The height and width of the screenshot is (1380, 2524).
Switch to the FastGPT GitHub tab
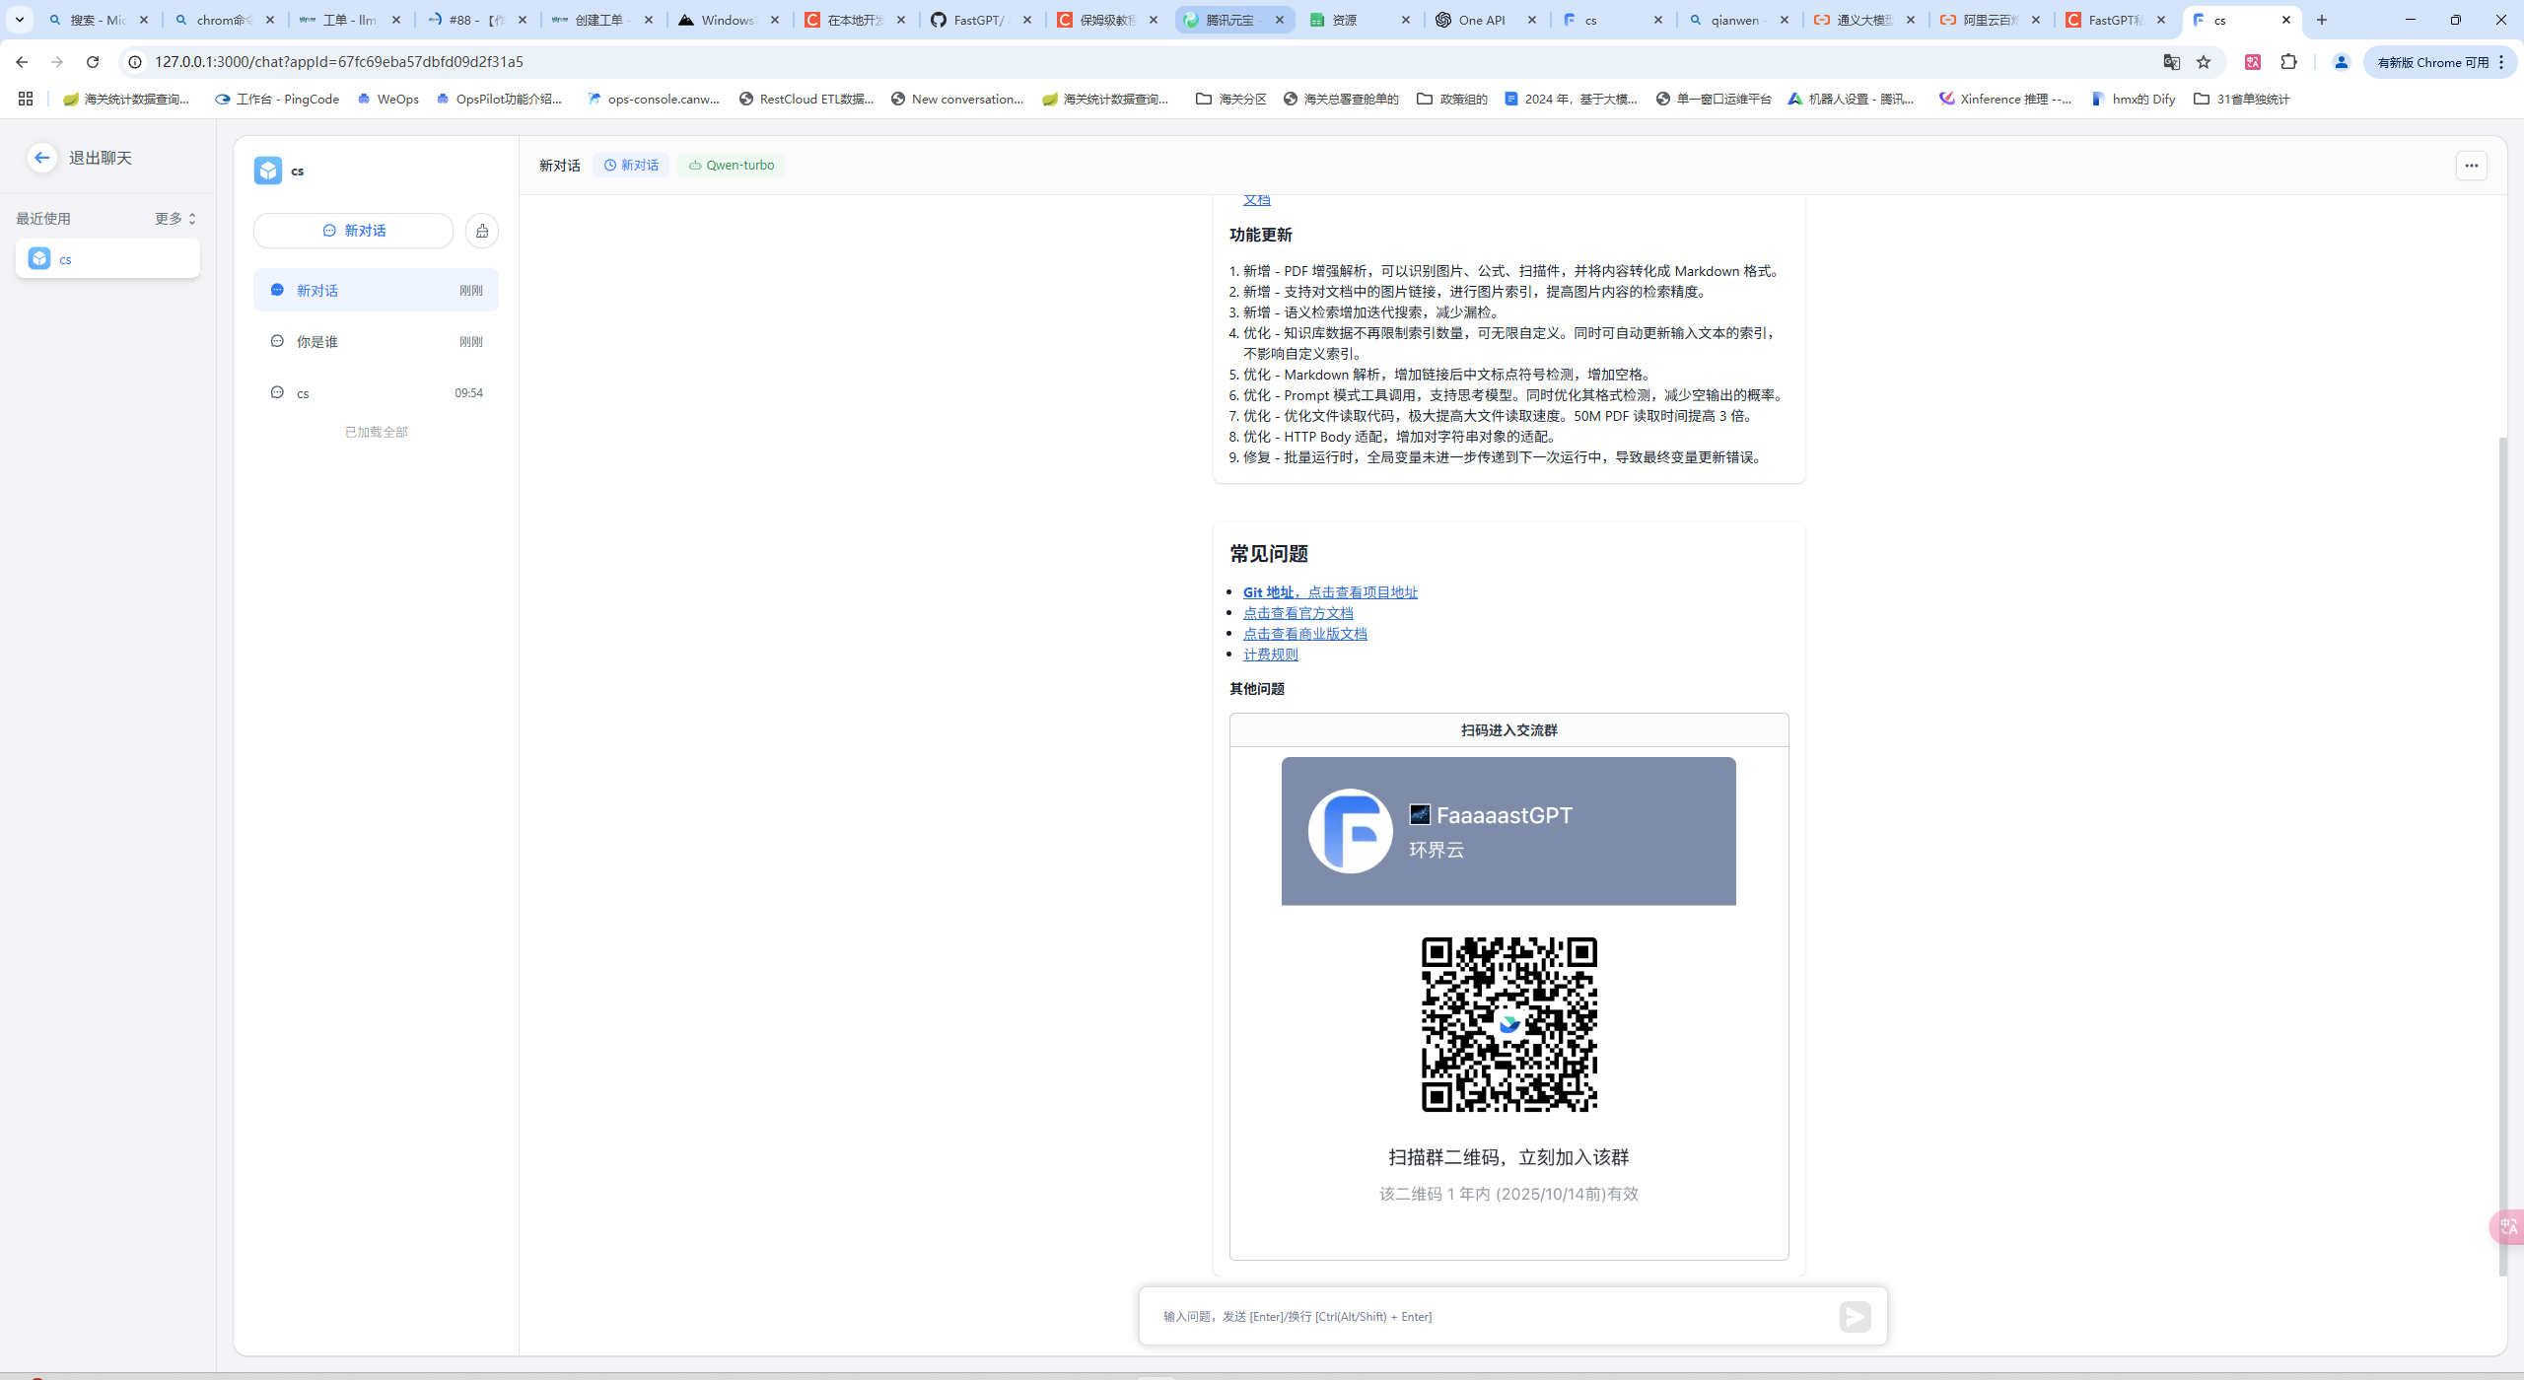(978, 20)
